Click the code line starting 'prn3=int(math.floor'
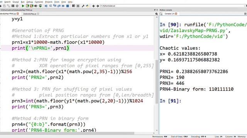Image resolution: width=247 pixels, height=138 pixels. [77, 101]
